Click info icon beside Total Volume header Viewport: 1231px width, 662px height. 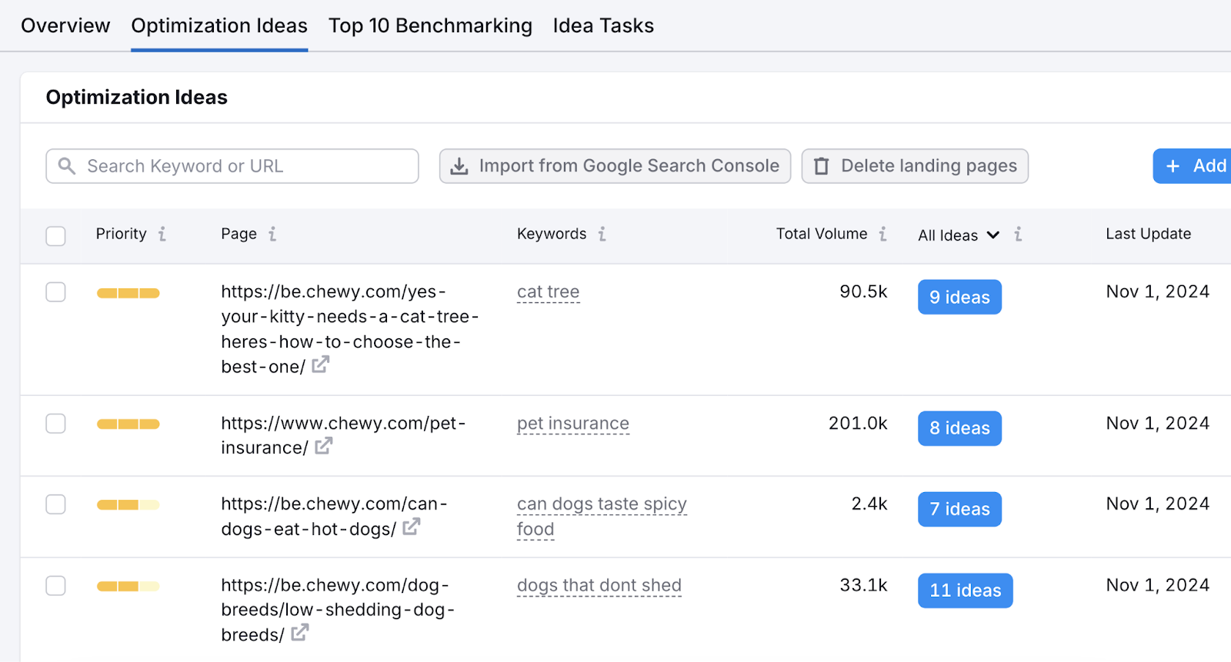pyautogui.click(x=883, y=235)
